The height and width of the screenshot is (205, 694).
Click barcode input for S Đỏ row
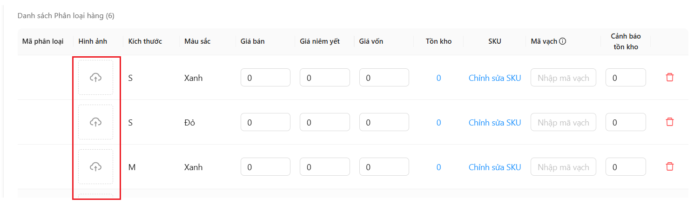563,122
